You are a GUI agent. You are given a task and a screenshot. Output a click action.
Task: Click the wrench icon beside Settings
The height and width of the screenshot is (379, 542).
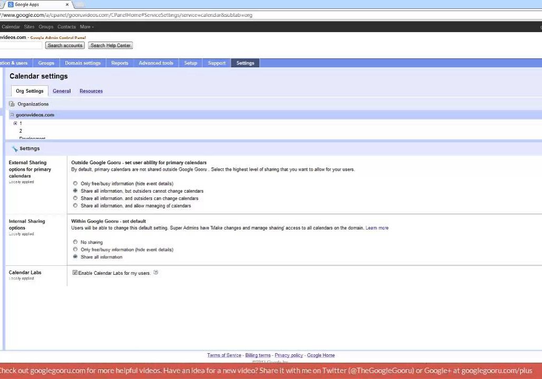pos(15,148)
